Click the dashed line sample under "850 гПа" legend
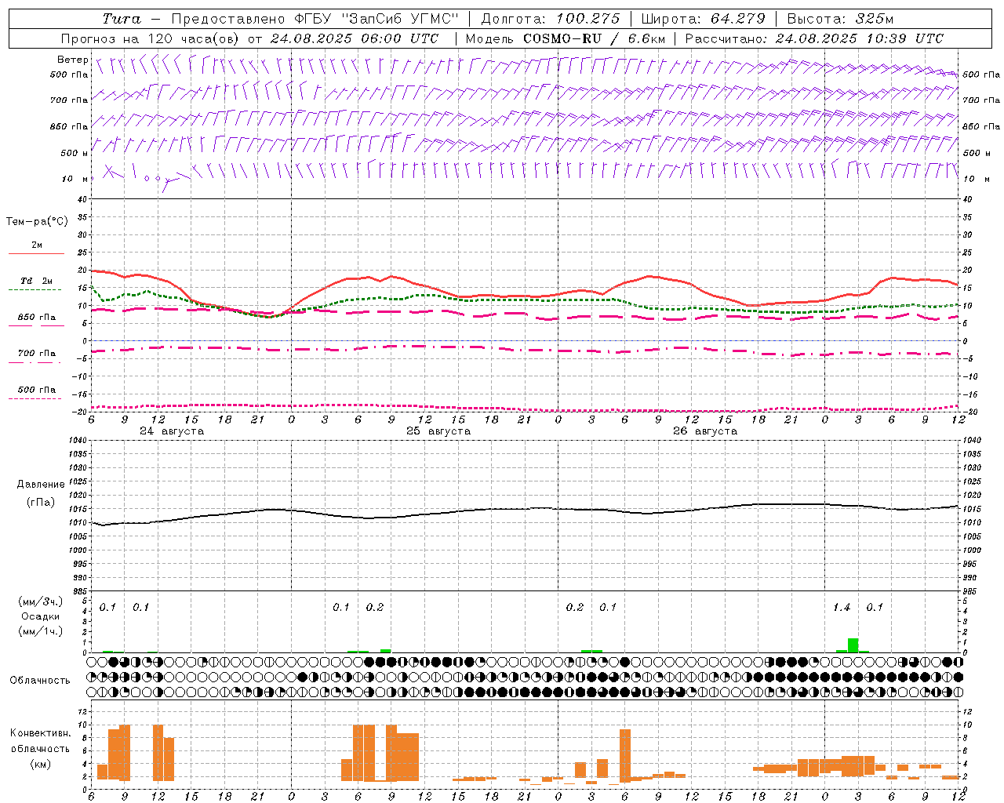This screenshot has height=803, width=1004. [36, 325]
